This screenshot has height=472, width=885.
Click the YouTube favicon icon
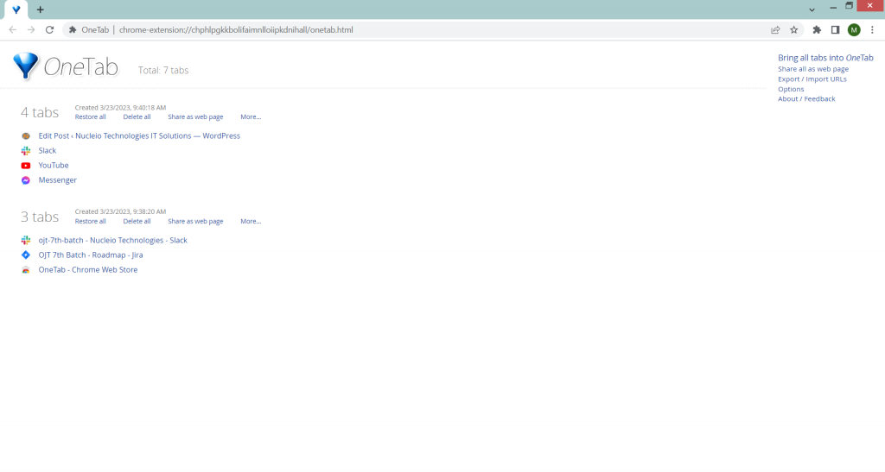(x=26, y=166)
